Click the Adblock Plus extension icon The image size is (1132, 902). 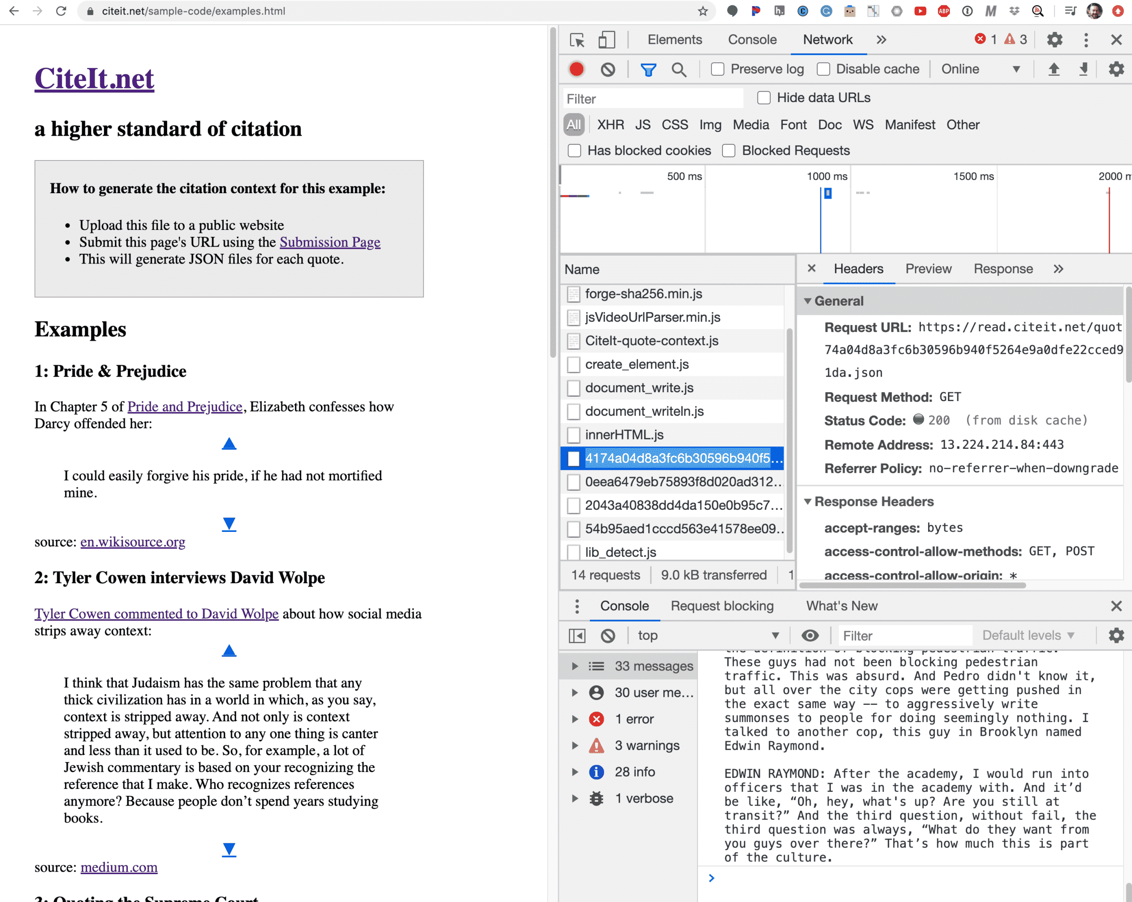tap(944, 11)
